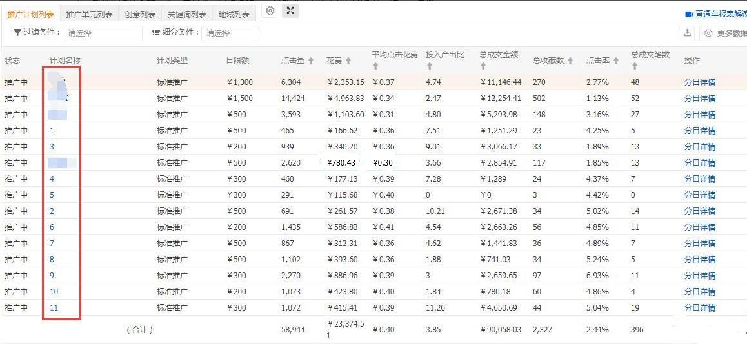
Task: Click plan name link 11
Action: tap(54, 308)
